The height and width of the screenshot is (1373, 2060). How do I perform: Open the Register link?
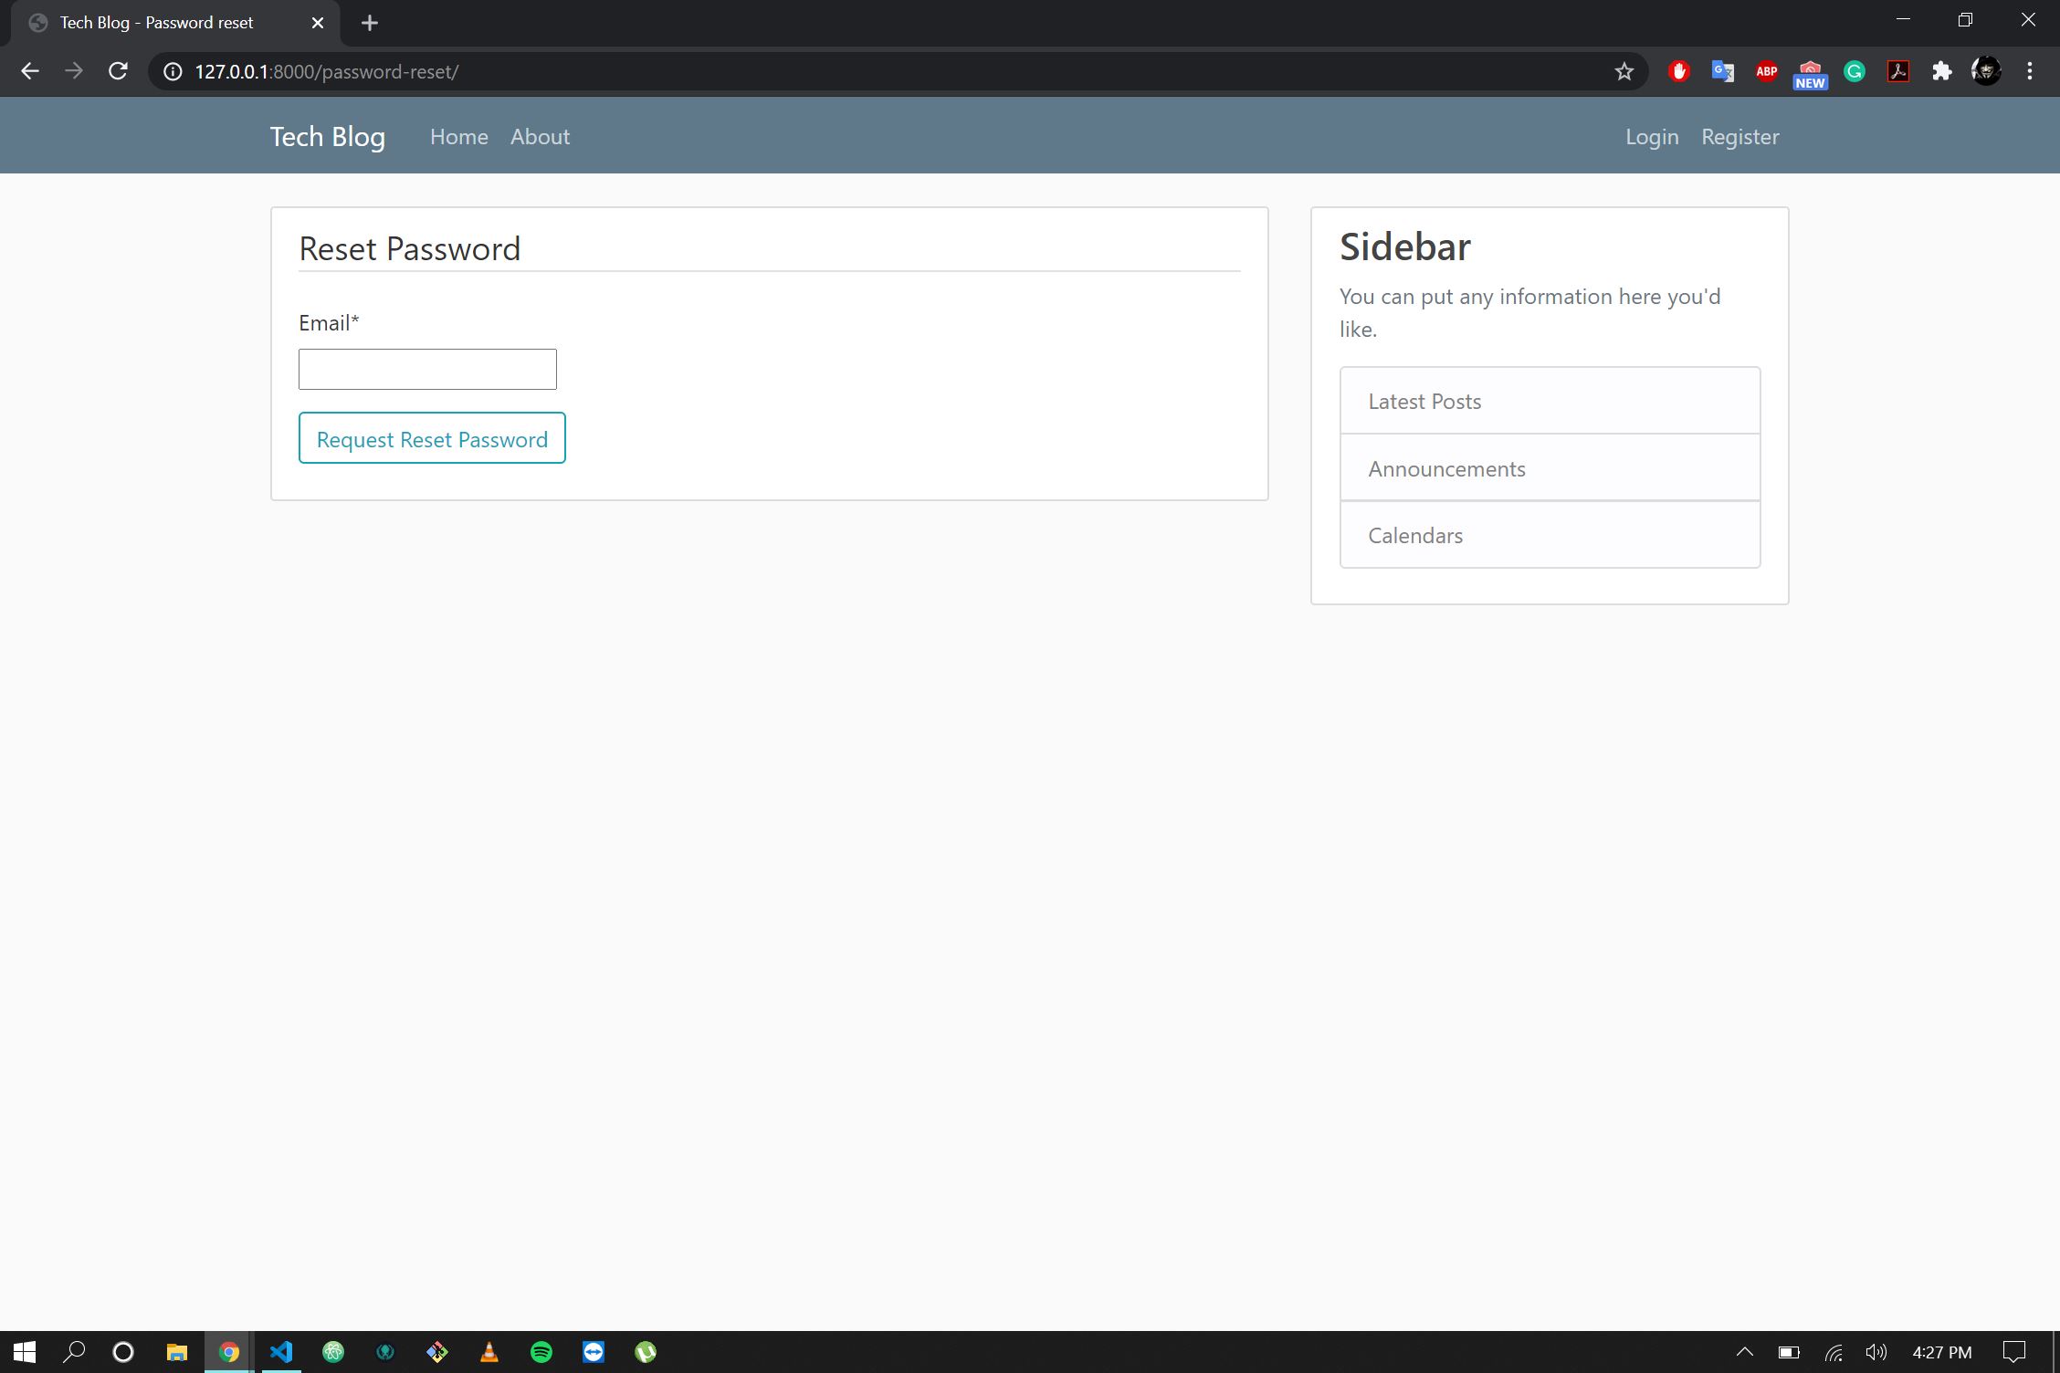(x=1739, y=137)
